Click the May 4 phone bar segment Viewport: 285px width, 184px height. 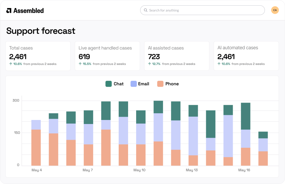point(36,148)
